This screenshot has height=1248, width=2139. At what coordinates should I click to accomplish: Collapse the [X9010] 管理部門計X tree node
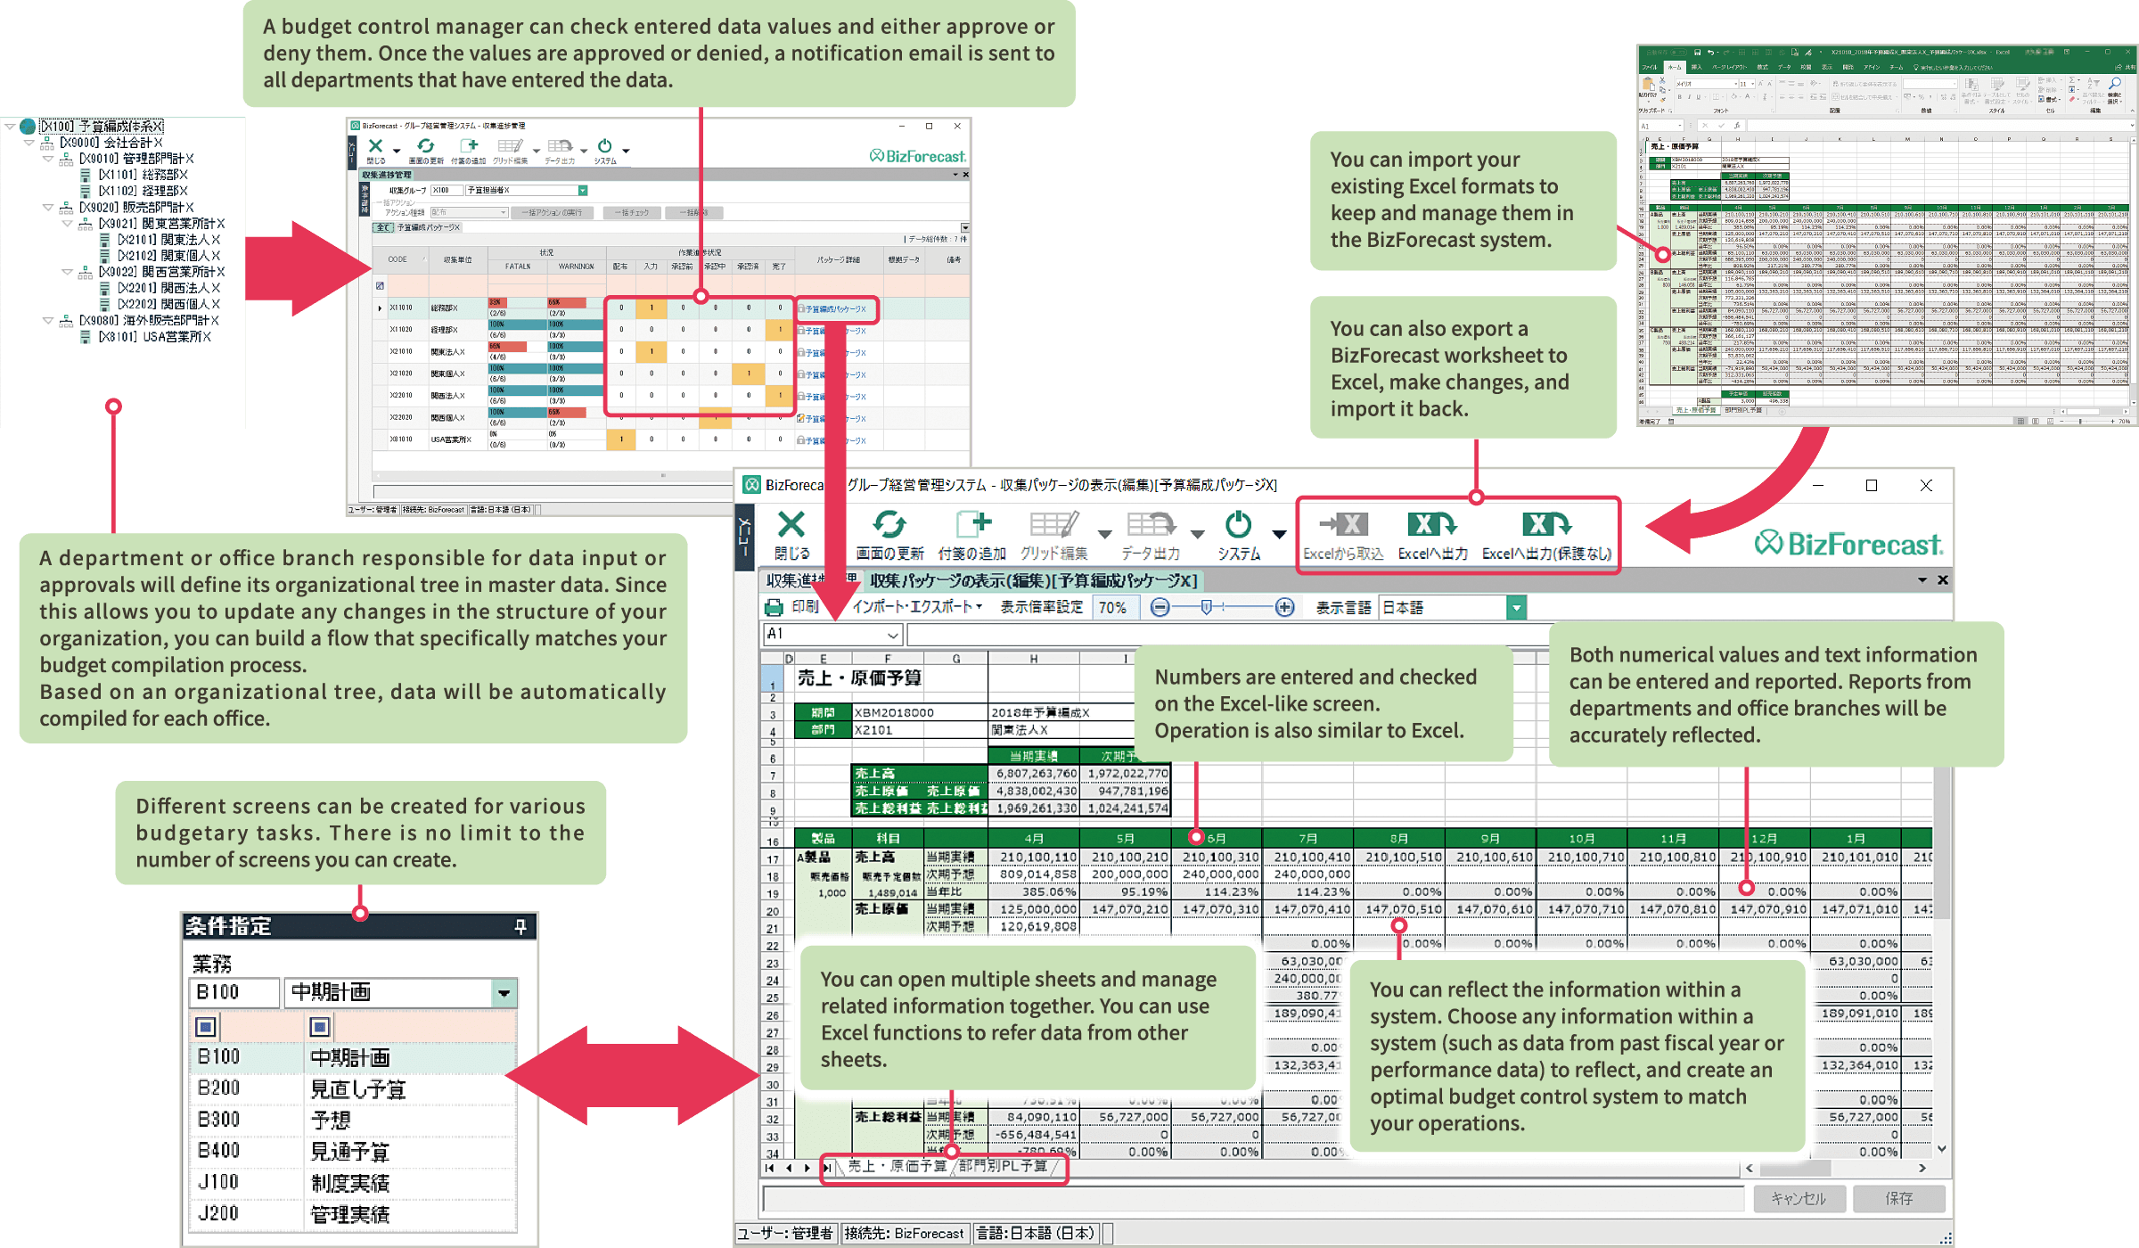point(48,159)
